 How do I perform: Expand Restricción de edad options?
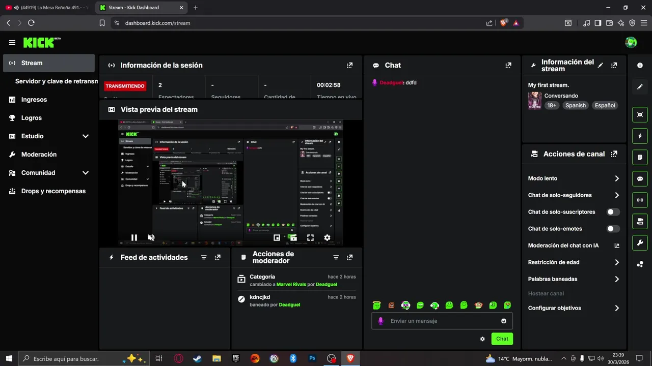coord(617,262)
